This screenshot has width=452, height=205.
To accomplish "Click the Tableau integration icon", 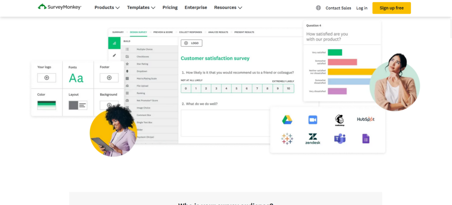I will [287, 139].
